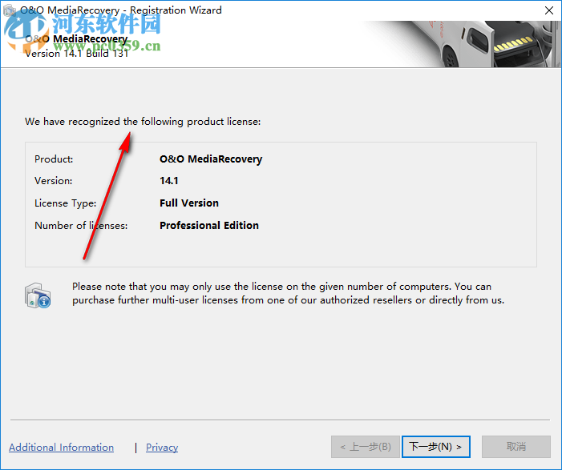The height and width of the screenshot is (470, 562).
Task: Click the title bar application icon
Action: [9, 10]
